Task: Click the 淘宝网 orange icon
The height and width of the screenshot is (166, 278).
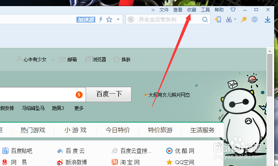Action: click(x=115, y=162)
